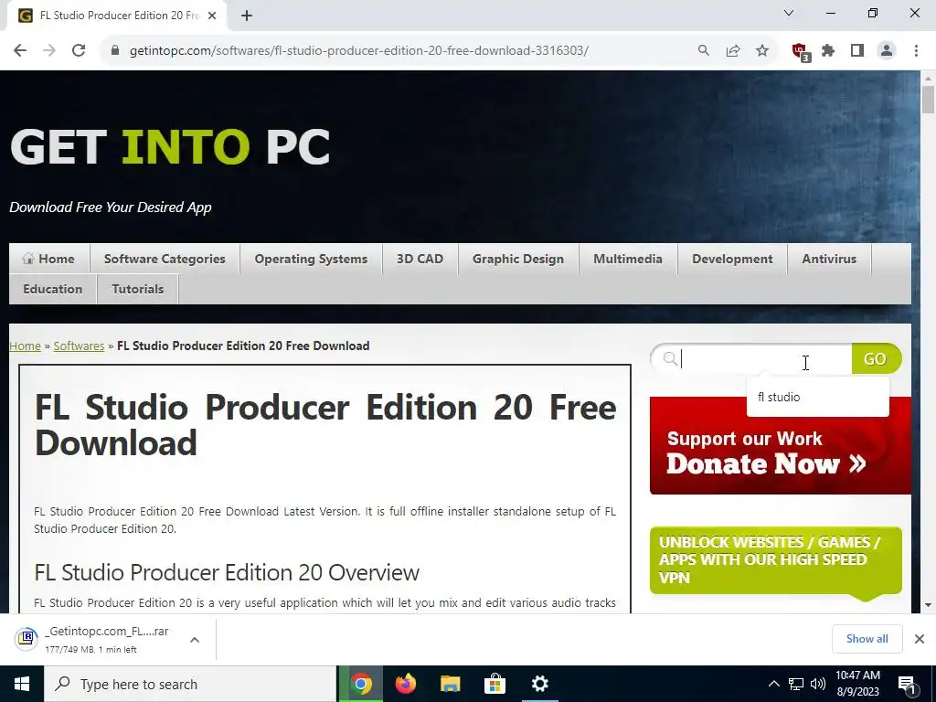Click the padlock site info icon
The image size is (936, 702).
click(x=115, y=51)
